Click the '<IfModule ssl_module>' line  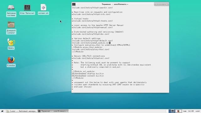(x=83, y=71)
